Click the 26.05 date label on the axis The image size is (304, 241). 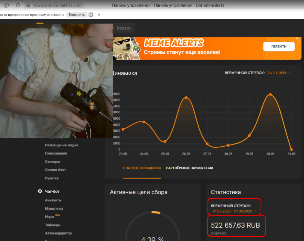[x=186, y=154]
